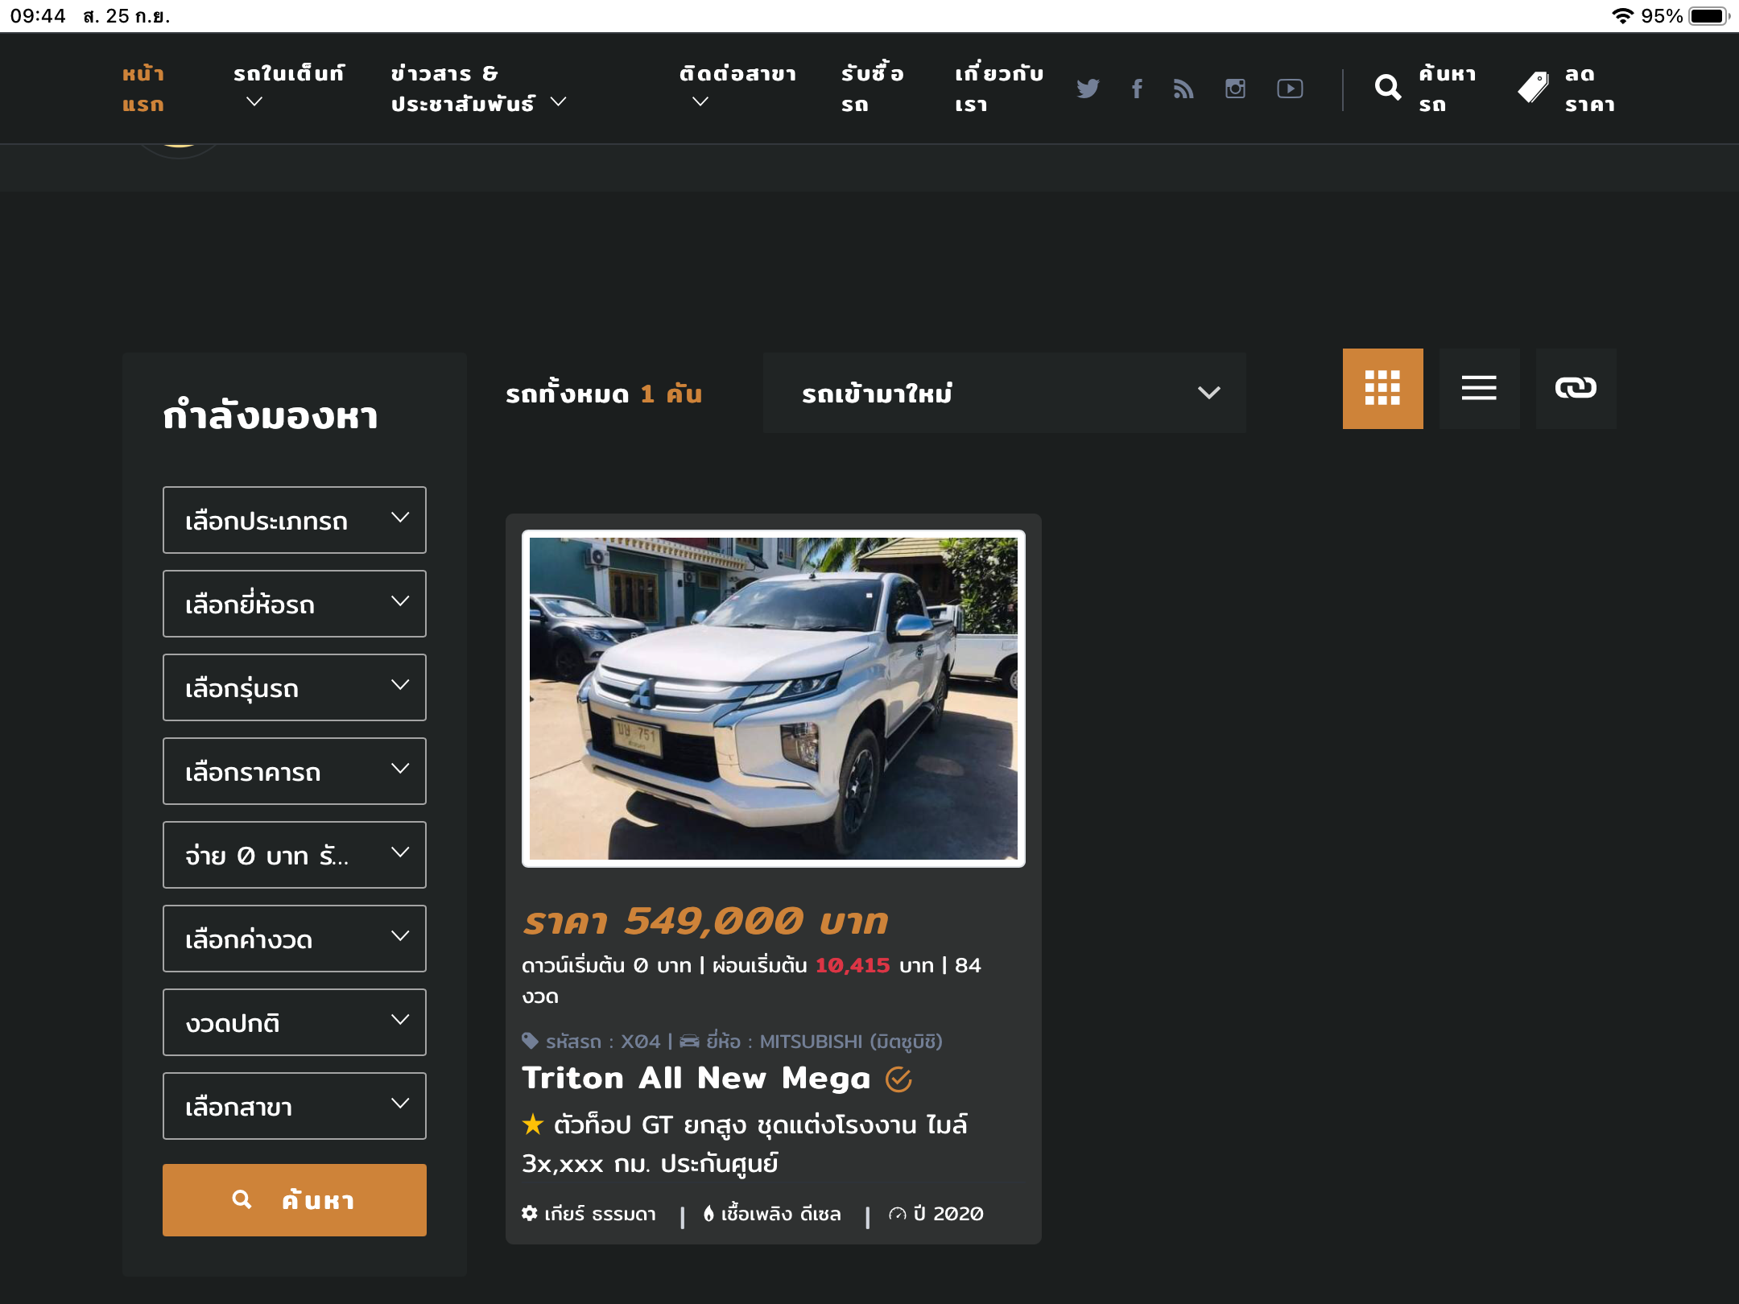Open the รถเข้ามาใหม่ sort dropdown
The height and width of the screenshot is (1304, 1739).
pos(1004,393)
